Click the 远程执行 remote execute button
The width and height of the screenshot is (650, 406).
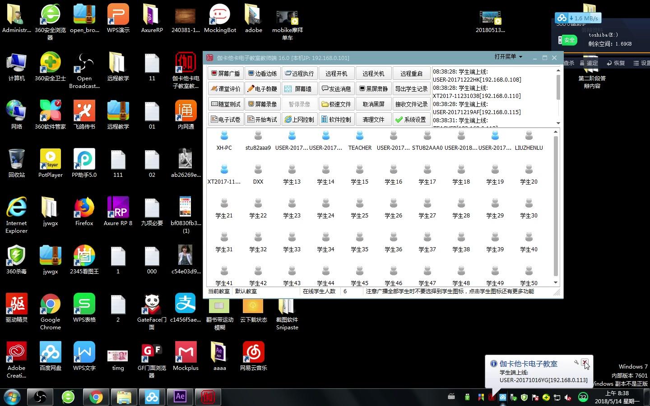click(300, 74)
